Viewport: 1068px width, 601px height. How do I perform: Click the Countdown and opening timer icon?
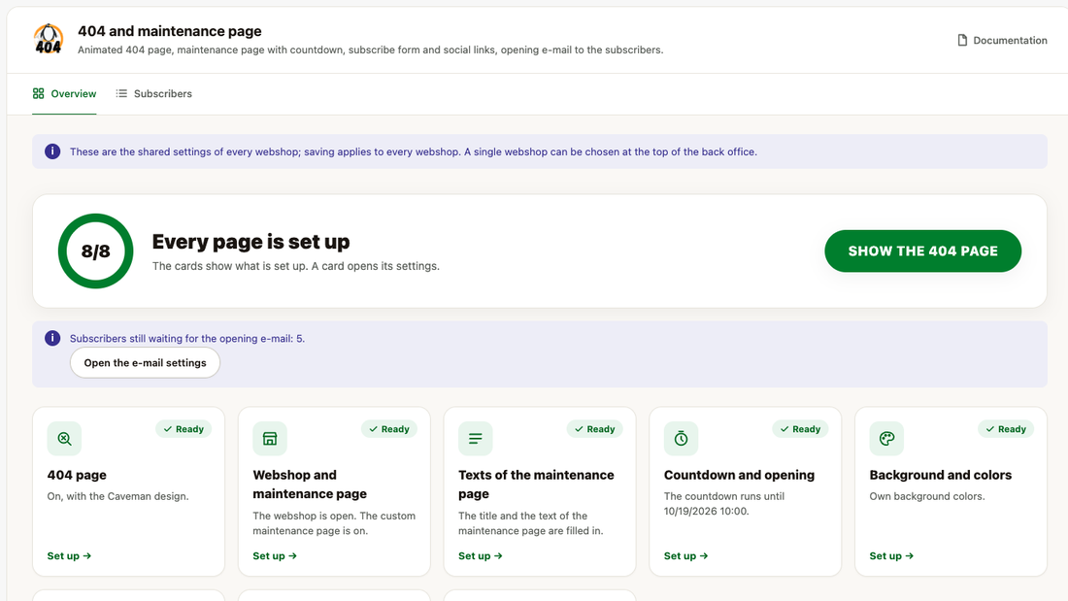coord(682,438)
